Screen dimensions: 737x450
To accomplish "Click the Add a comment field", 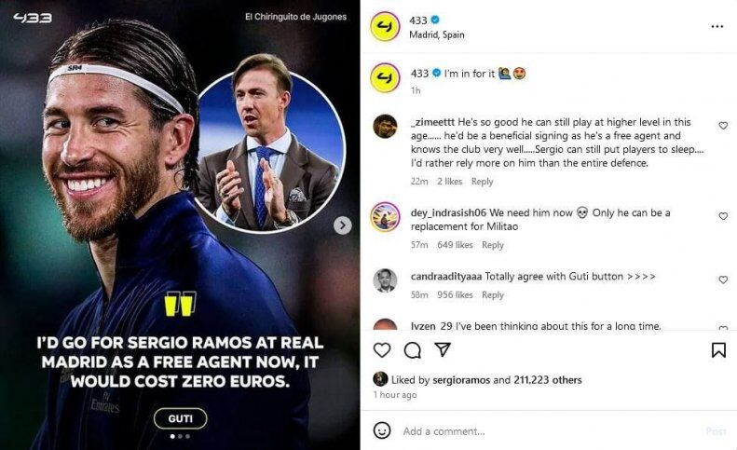I will pyautogui.click(x=550, y=431).
